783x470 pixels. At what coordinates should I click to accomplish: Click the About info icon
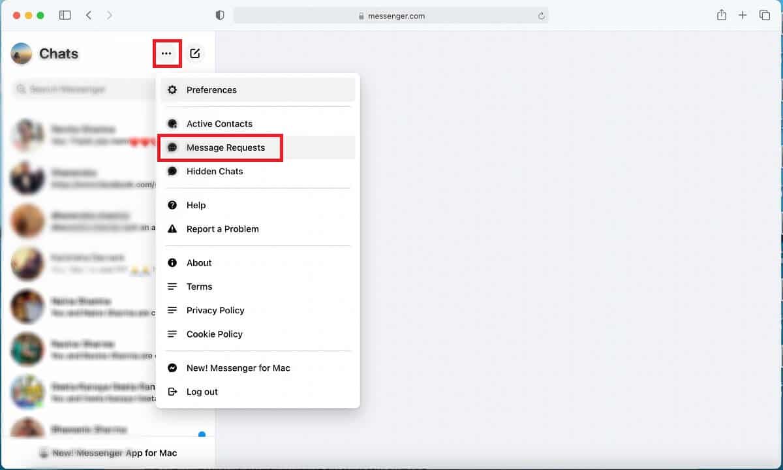(172, 262)
